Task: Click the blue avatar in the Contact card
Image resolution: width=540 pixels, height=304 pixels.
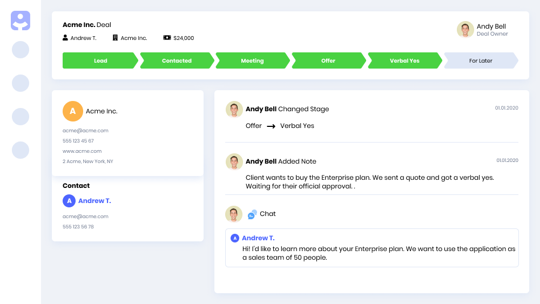Action: [69, 201]
